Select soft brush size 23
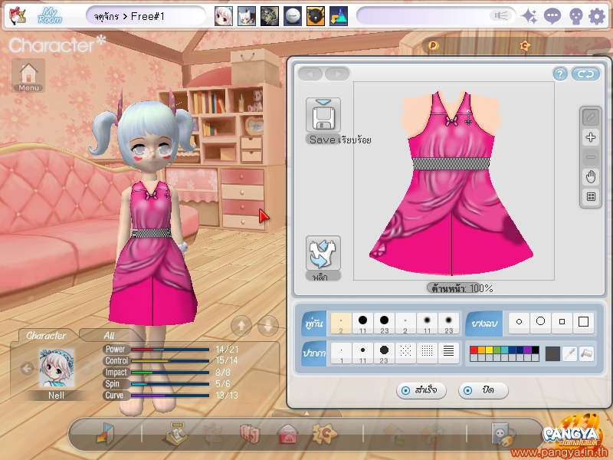Viewport: 613px width, 460px height. tap(448, 324)
